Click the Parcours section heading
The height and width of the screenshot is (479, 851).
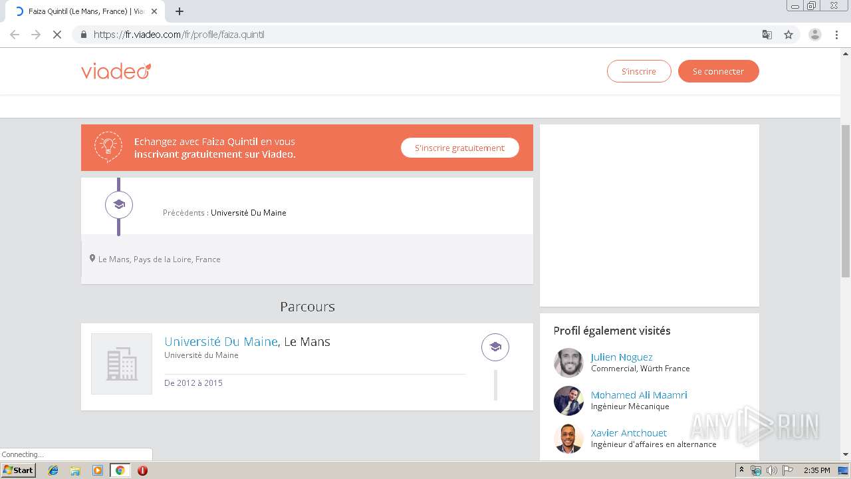pos(307,307)
